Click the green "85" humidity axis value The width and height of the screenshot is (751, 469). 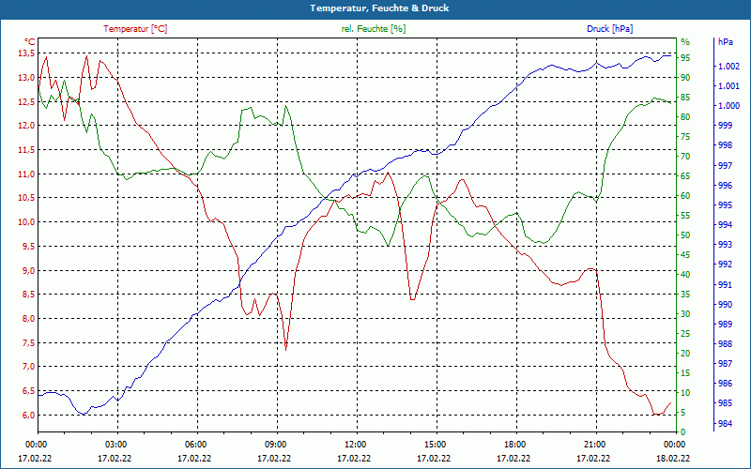pos(685,98)
